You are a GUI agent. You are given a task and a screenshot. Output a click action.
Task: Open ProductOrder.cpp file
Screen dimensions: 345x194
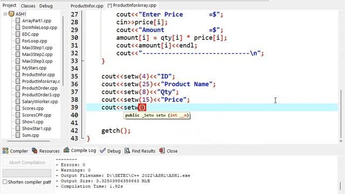point(39,88)
